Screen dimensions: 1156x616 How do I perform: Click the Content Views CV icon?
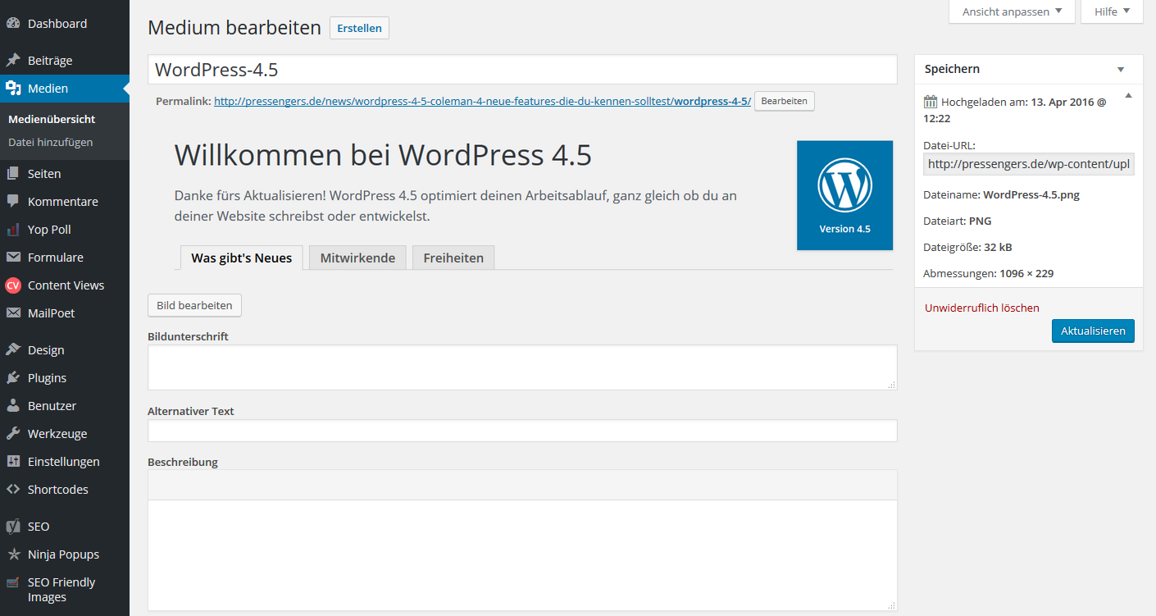pos(13,285)
